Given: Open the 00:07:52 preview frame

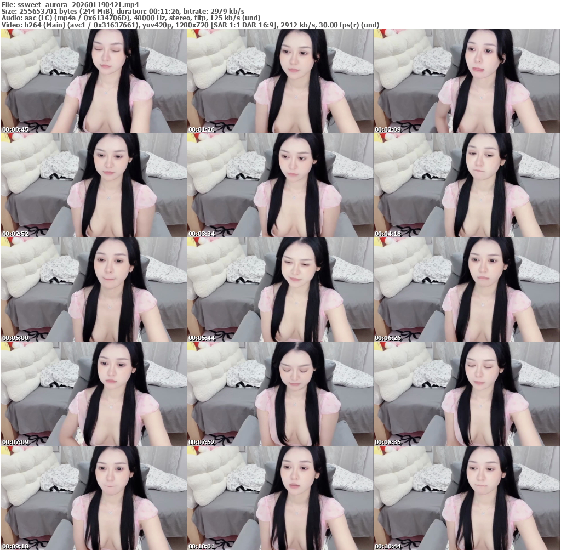Looking at the screenshot, I should tap(280, 394).
